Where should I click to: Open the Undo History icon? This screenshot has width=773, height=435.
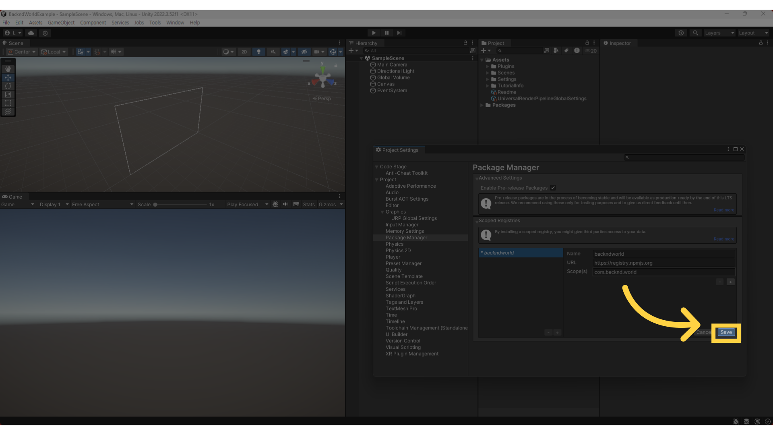point(681,33)
